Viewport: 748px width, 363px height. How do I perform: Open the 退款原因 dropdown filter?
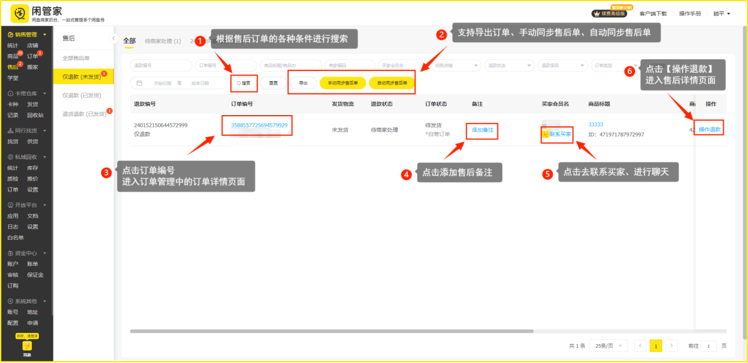(x=562, y=66)
